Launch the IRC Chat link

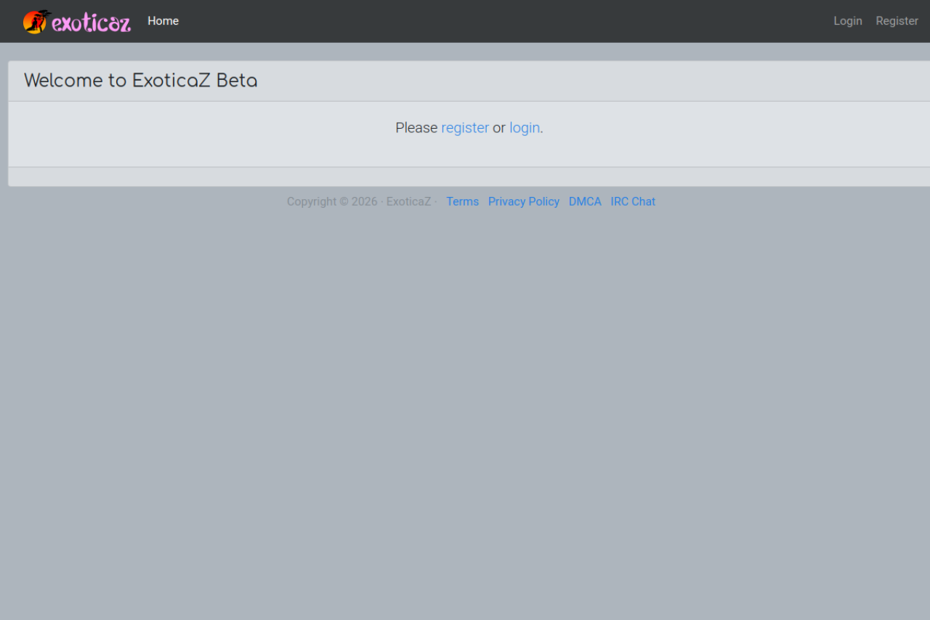point(633,201)
